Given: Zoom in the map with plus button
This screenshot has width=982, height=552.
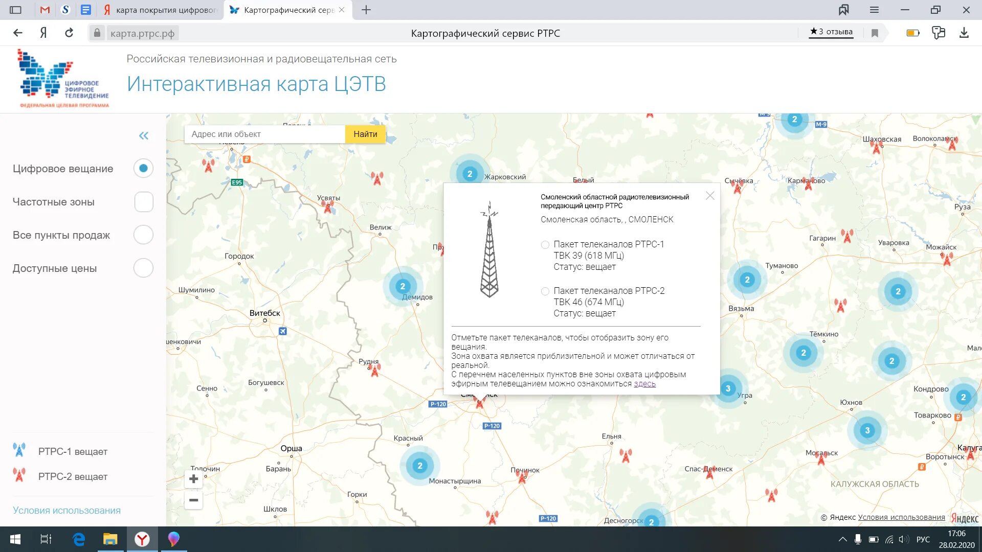Looking at the screenshot, I should coord(193,479).
